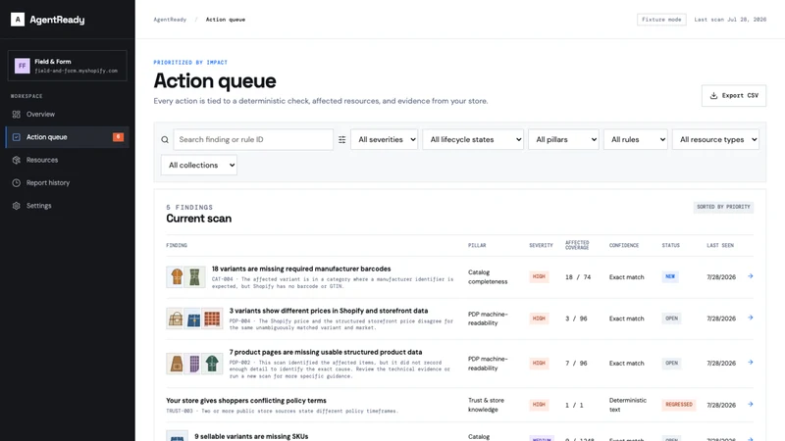The image size is (785, 441).
Task: Open Resources in the sidebar
Action: [67, 160]
